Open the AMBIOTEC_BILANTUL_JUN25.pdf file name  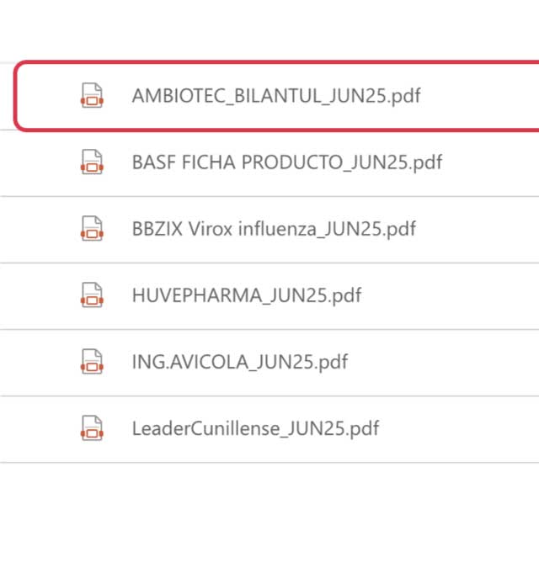(x=275, y=96)
